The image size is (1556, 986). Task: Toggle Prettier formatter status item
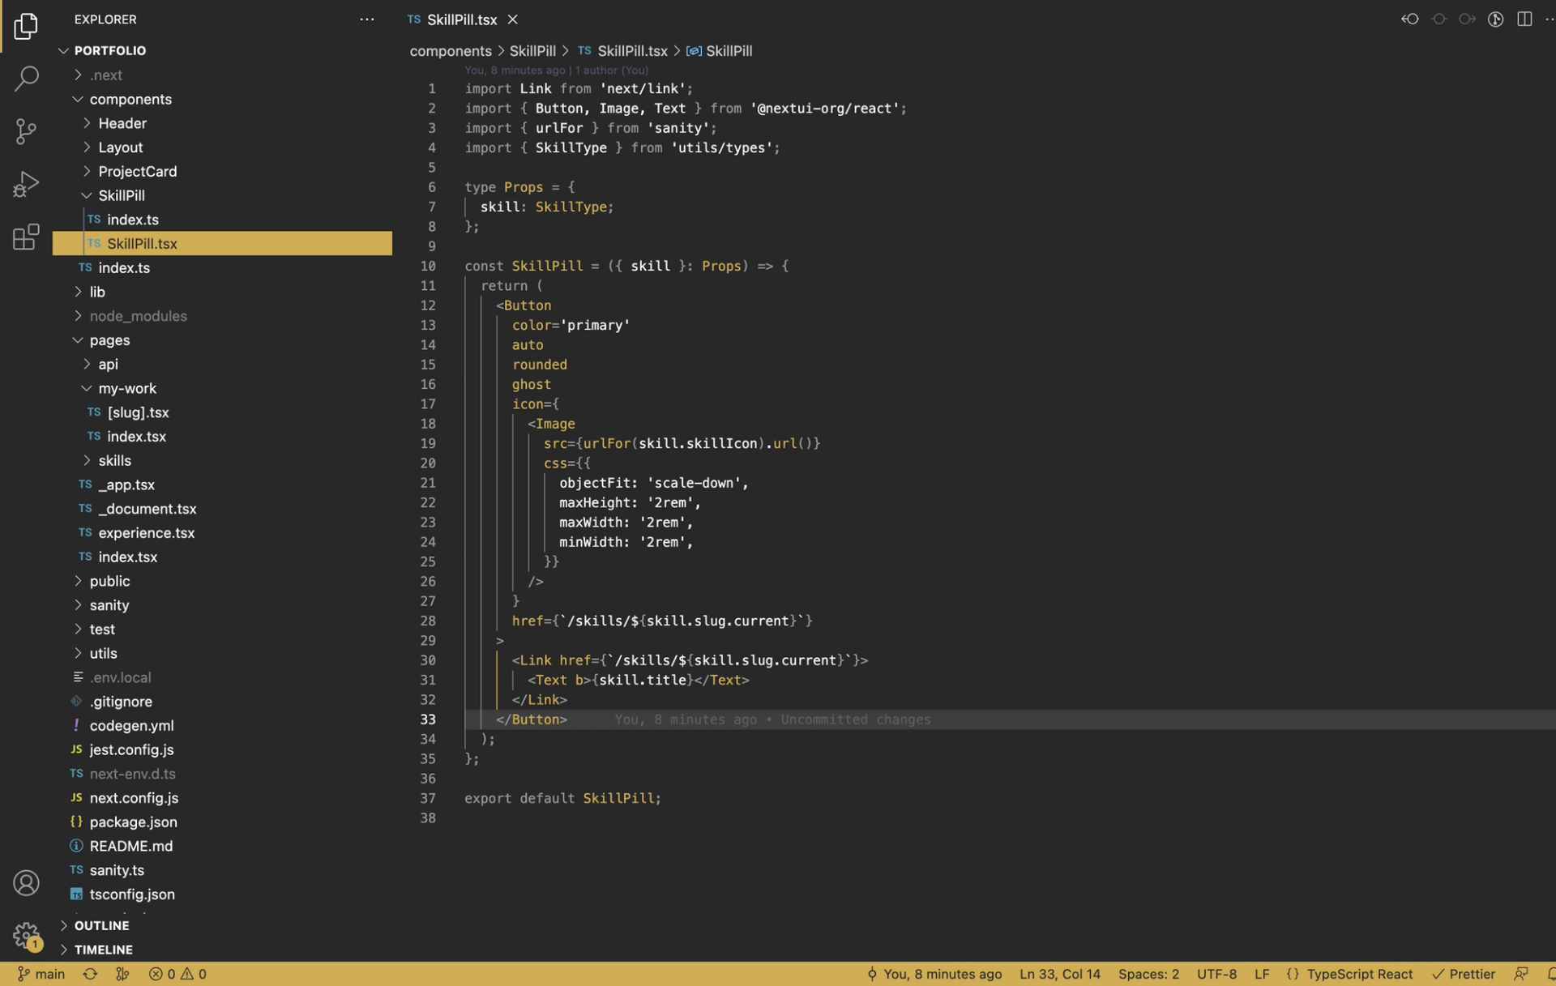click(1464, 974)
